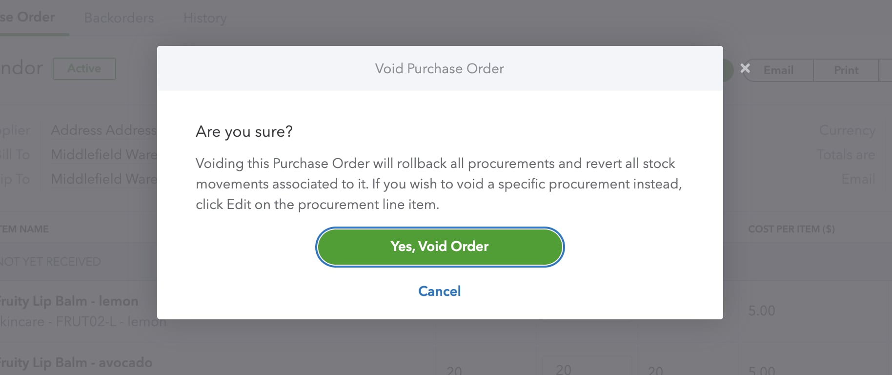Confirm with Yes, Void Order button

coord(439,247)
